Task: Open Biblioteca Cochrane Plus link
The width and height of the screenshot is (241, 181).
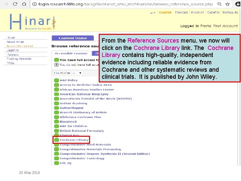Action: pos(80,117)
